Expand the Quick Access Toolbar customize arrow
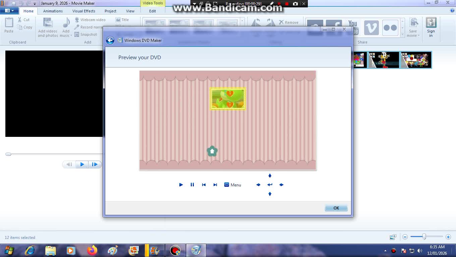 tap(35, 3)
